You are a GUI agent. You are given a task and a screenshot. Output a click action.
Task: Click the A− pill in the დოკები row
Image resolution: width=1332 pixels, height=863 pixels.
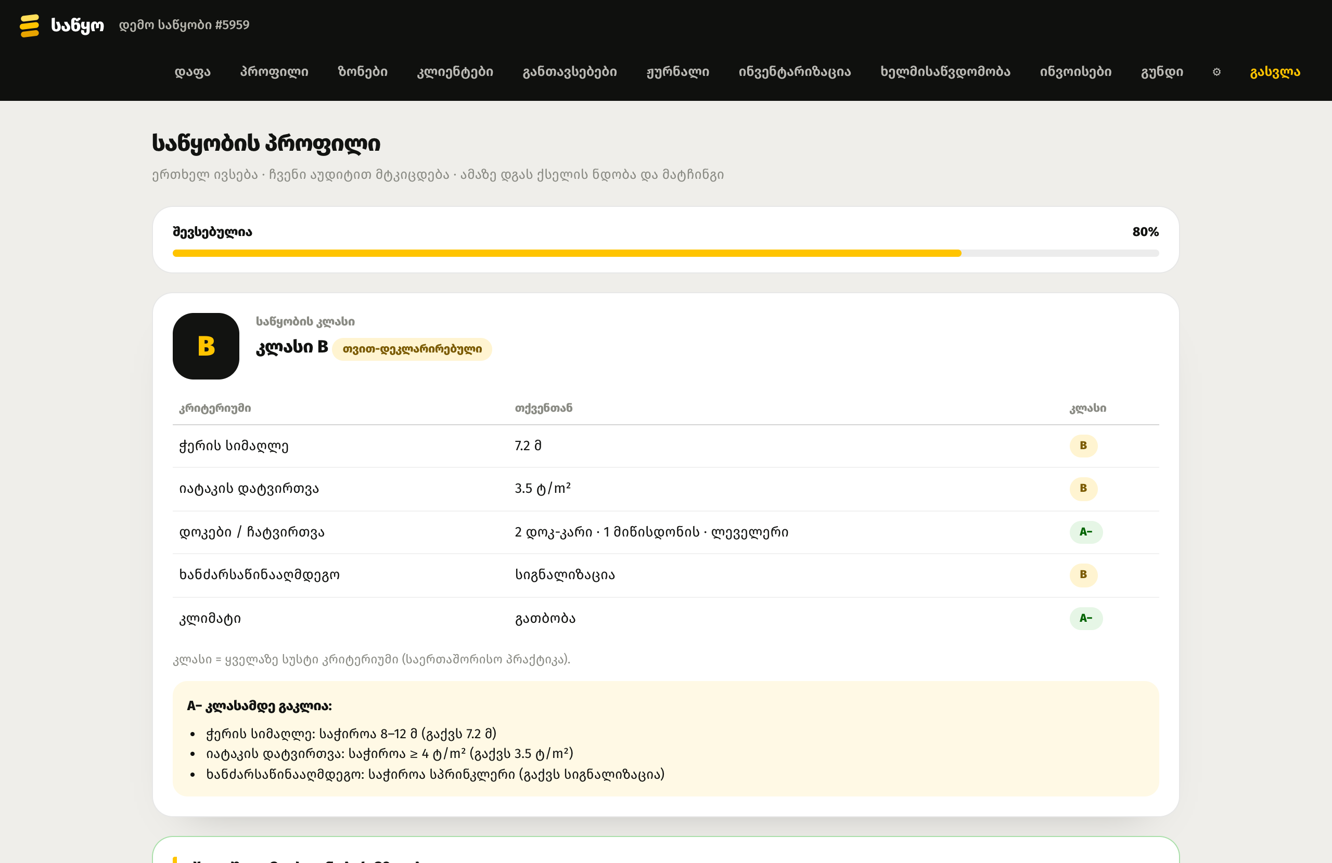click(x=1086, y=532)
